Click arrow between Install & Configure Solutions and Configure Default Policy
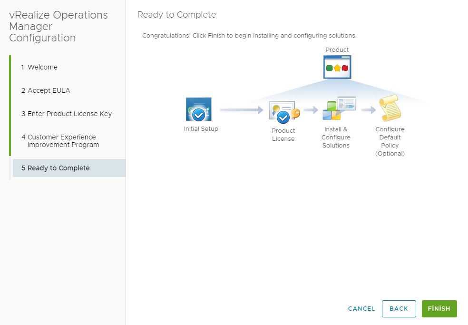468x325 pixels. (x=368, y=110)
